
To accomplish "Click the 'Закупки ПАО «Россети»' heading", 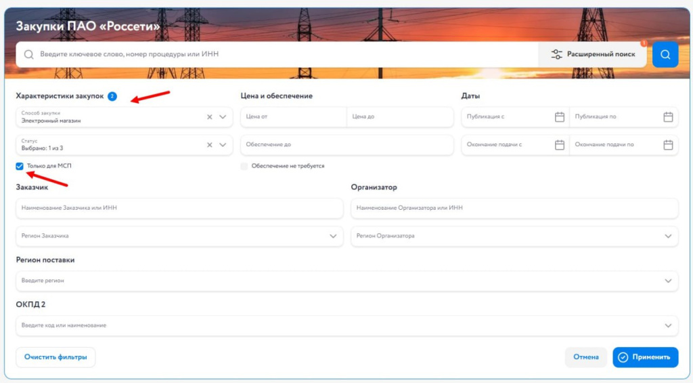I will tap(88, 26).
